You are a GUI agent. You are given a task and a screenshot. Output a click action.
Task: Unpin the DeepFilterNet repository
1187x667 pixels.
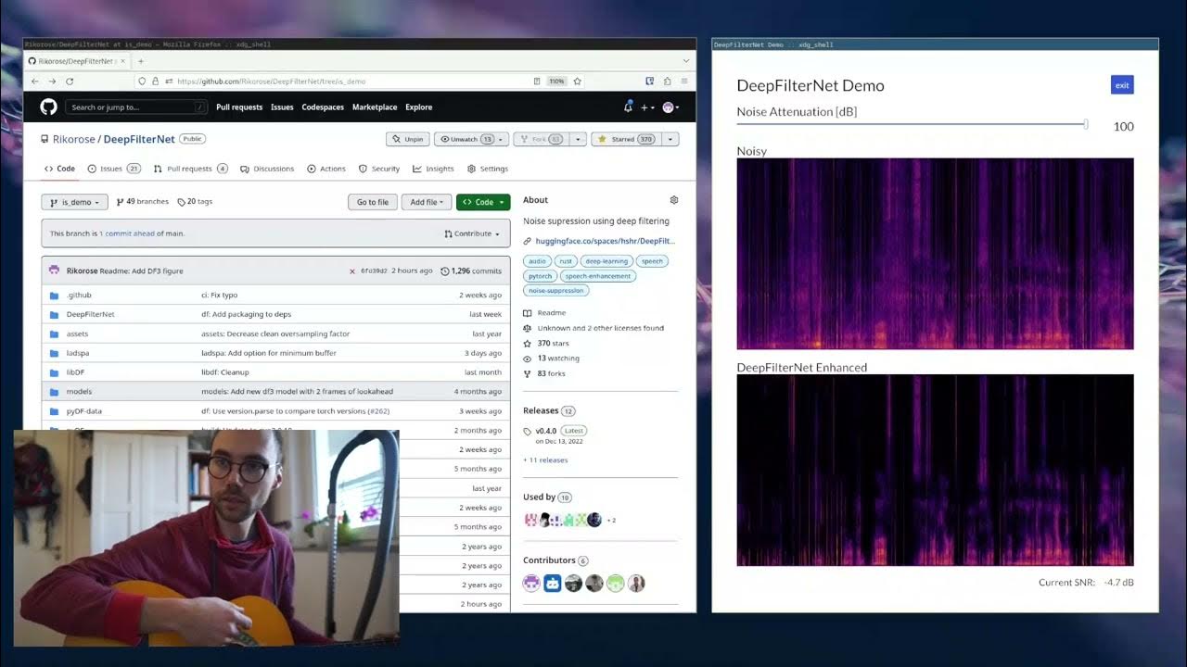408,139
